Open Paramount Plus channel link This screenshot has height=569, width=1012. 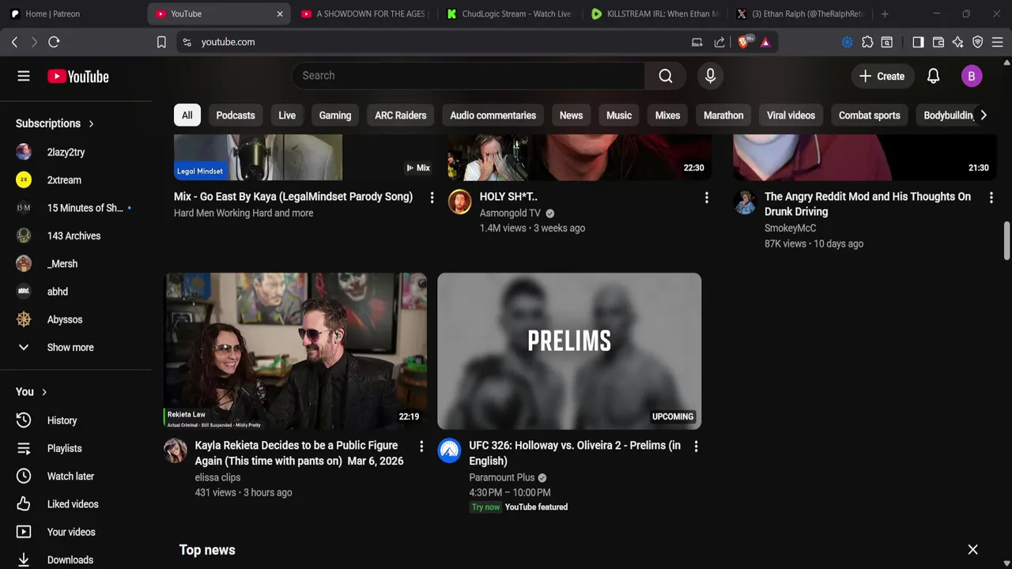coord(502,477)
